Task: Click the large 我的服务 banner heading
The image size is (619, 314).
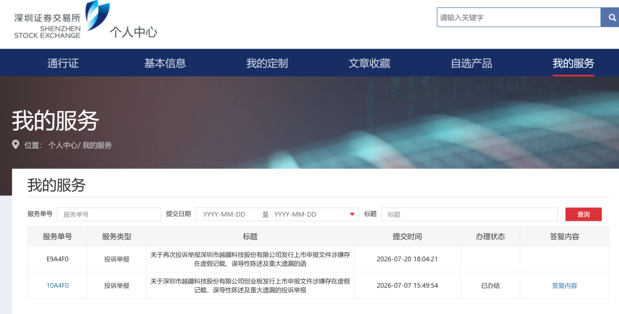Action: pos(55,121)
